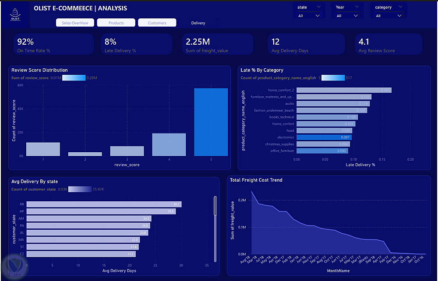Select the RR state delivery bar
Screen dimensions: 438x281
click(104, 204)
